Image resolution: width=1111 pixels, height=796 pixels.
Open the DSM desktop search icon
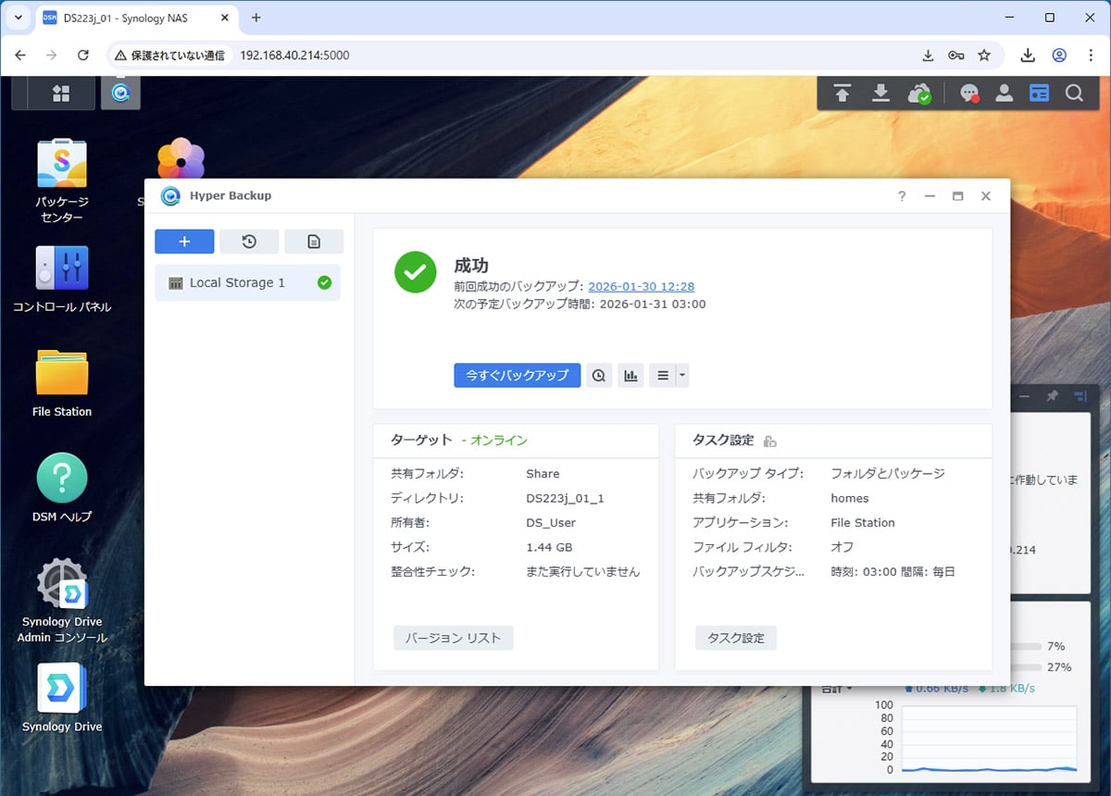pos(1074,93)
